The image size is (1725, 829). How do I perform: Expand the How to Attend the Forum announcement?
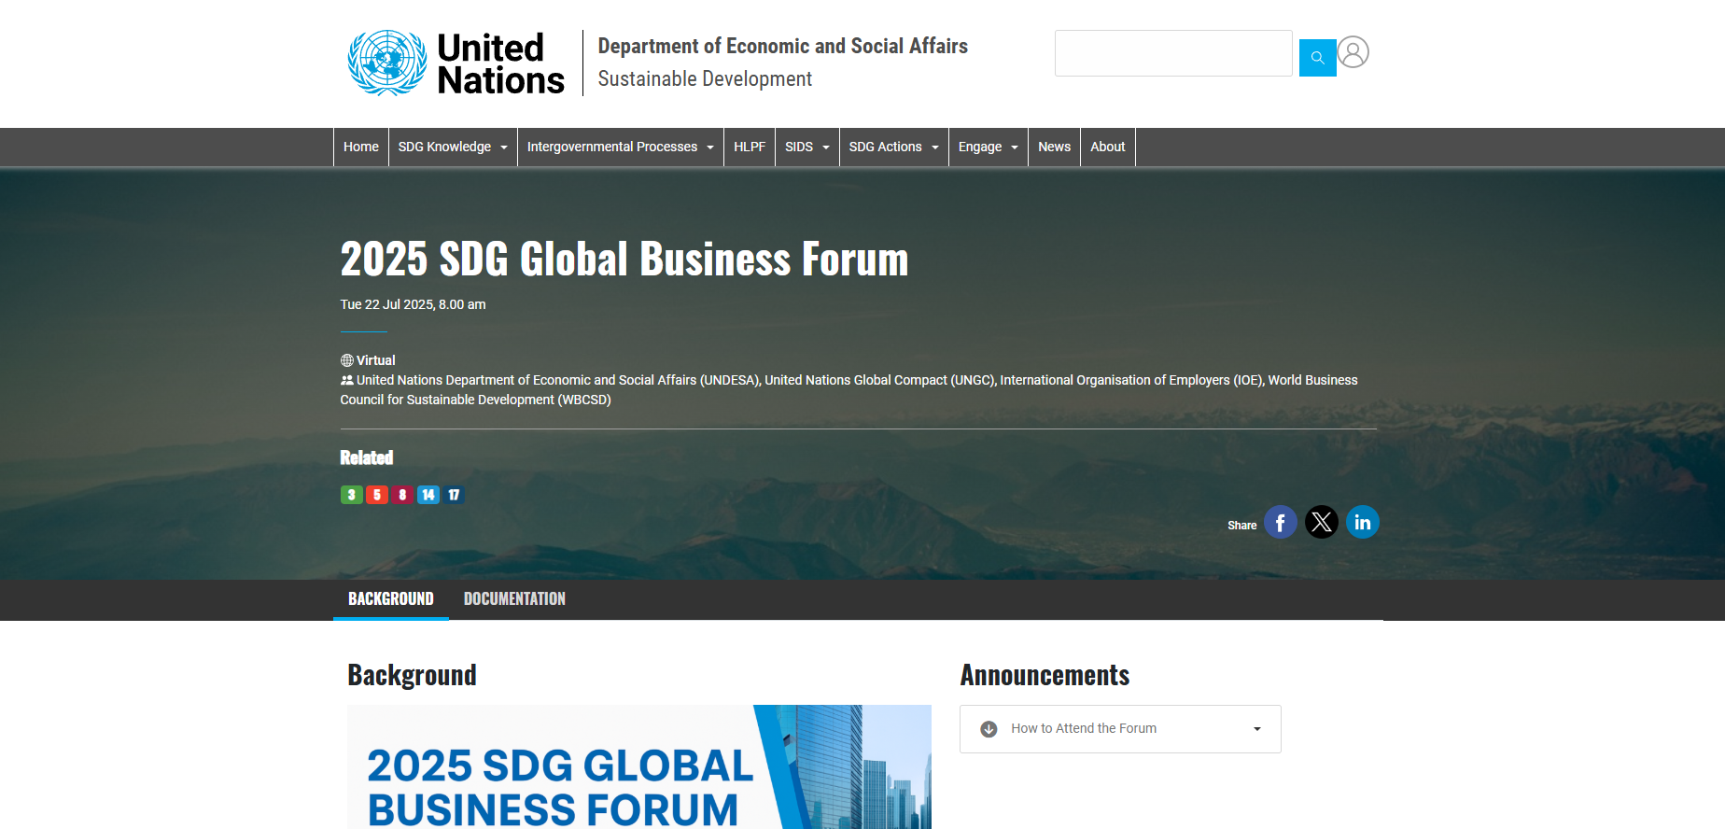pyautogui.click(x=1120, y=729)
